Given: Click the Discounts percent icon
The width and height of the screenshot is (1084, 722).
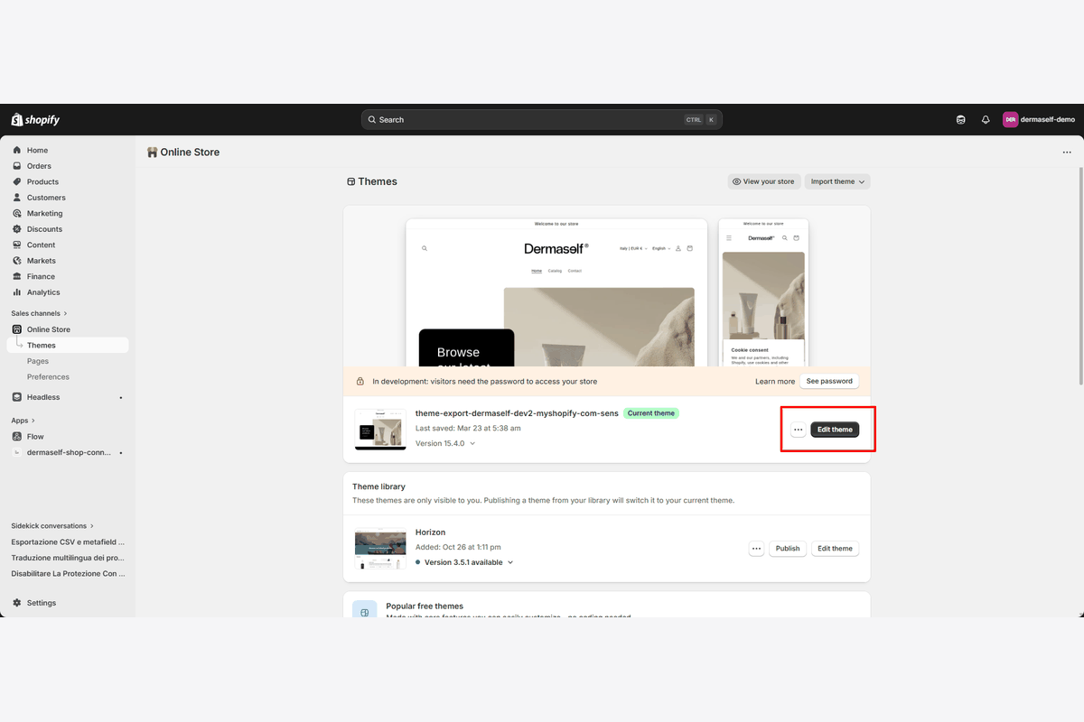Looking at the screenshot, I should (x=17, y=229).
